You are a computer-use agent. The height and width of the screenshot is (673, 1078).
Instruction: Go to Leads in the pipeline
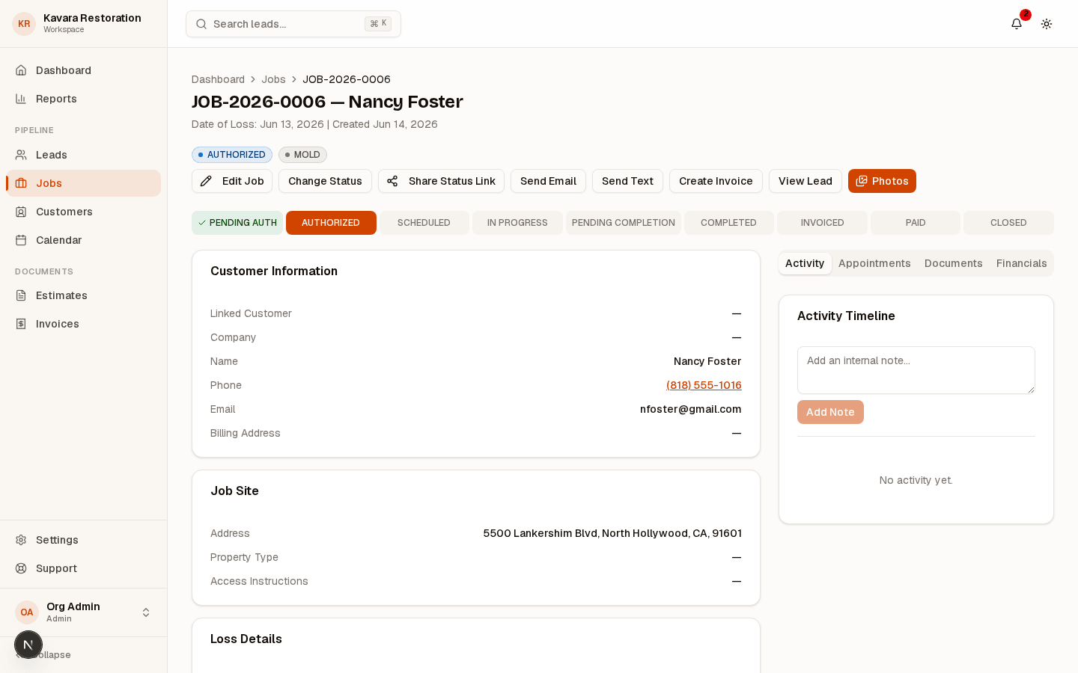point(83,155)
